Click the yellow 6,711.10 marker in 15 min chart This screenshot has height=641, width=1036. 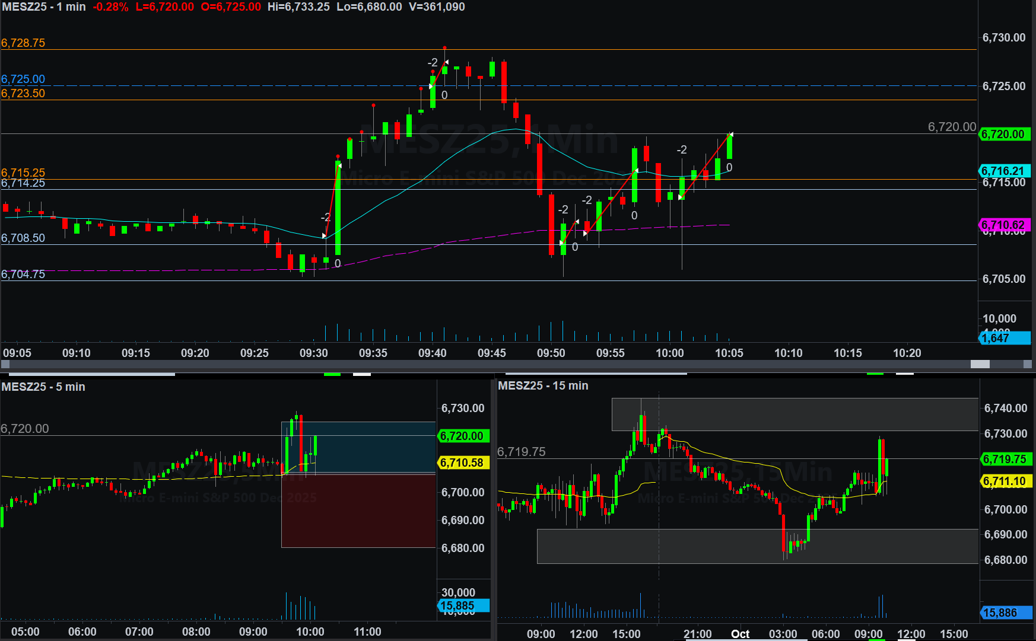coord(1006,481)
